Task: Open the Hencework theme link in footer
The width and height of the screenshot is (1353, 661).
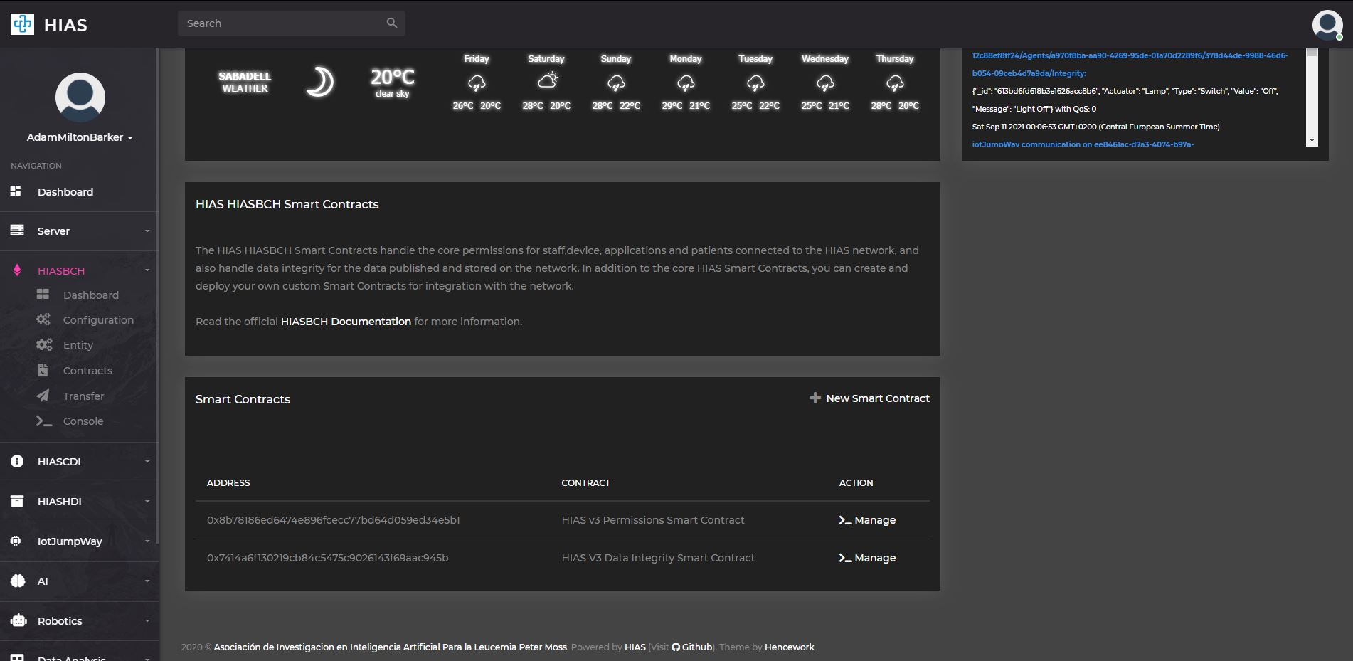Action: pyautogui.click(x=790, y=647)
